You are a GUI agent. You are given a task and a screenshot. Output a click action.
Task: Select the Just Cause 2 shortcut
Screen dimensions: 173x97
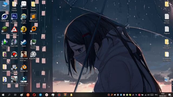(14, 80)
